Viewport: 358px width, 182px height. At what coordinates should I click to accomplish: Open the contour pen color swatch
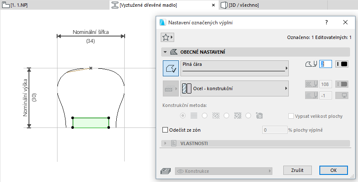[x=342, y=64]
